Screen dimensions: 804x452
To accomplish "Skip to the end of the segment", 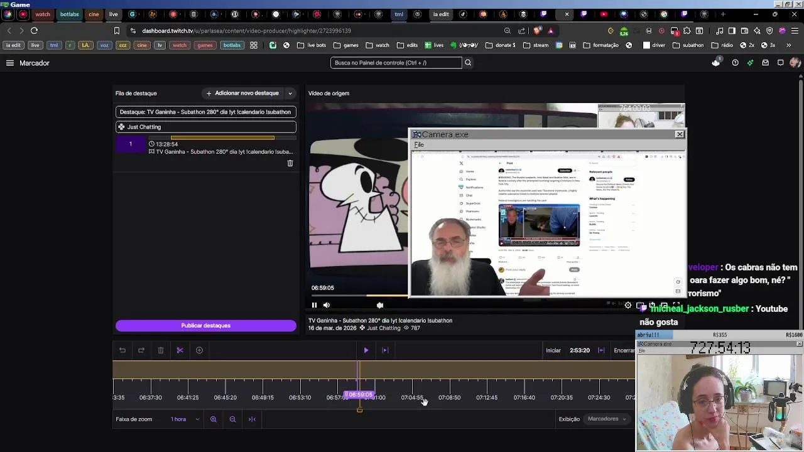I will [x=385, y=350].
